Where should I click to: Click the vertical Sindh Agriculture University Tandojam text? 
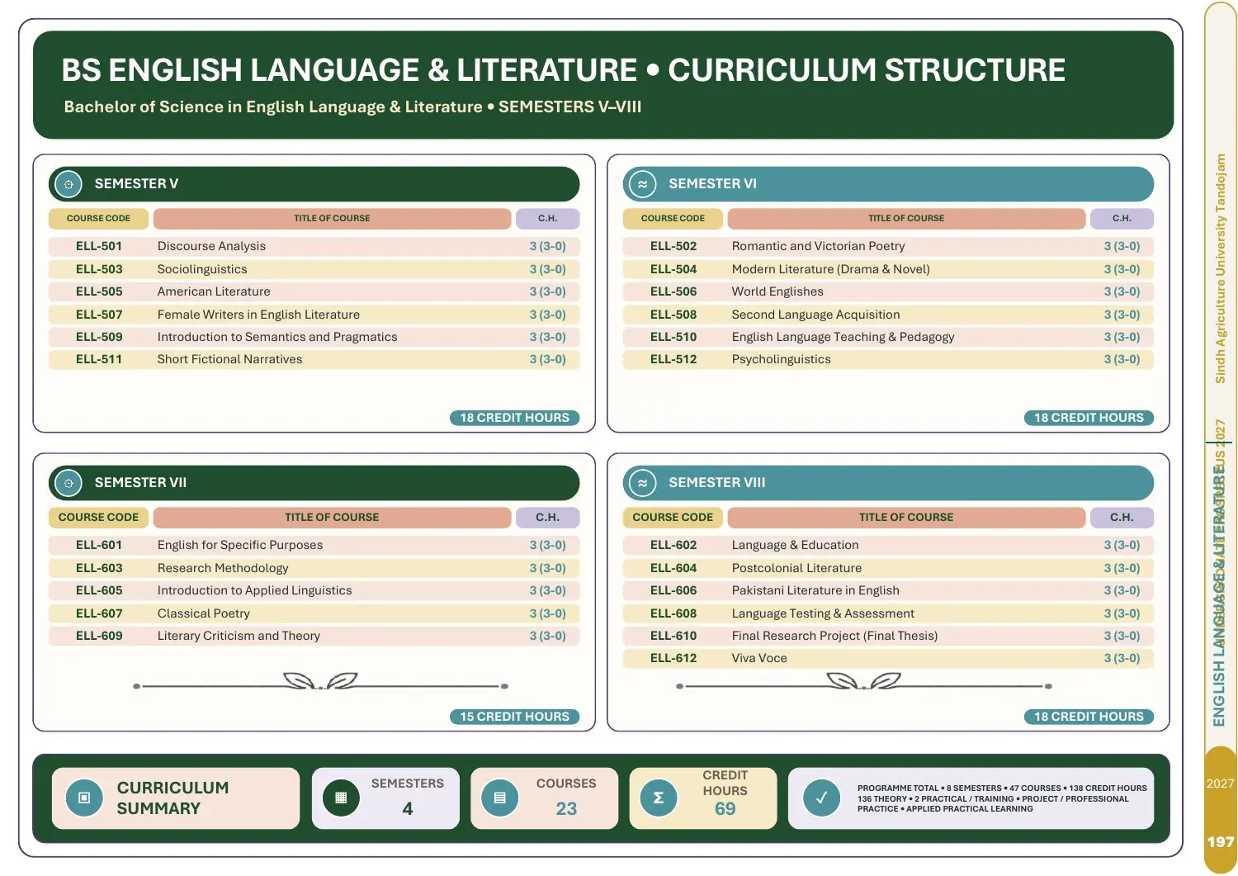click(x=1221, y=268)
